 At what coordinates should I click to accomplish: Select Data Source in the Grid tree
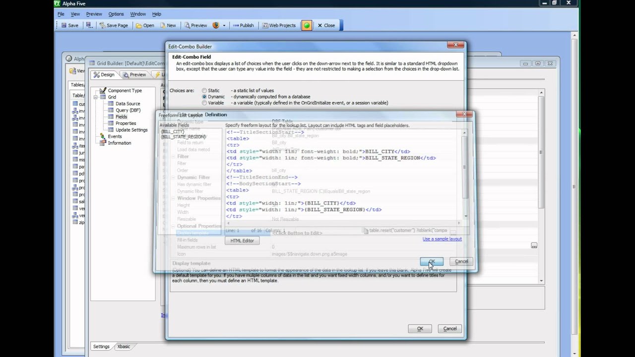(127, 104)
